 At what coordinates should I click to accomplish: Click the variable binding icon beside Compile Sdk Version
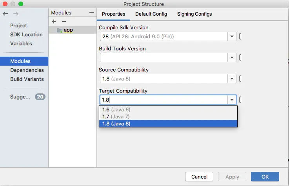tap(240, 36)
